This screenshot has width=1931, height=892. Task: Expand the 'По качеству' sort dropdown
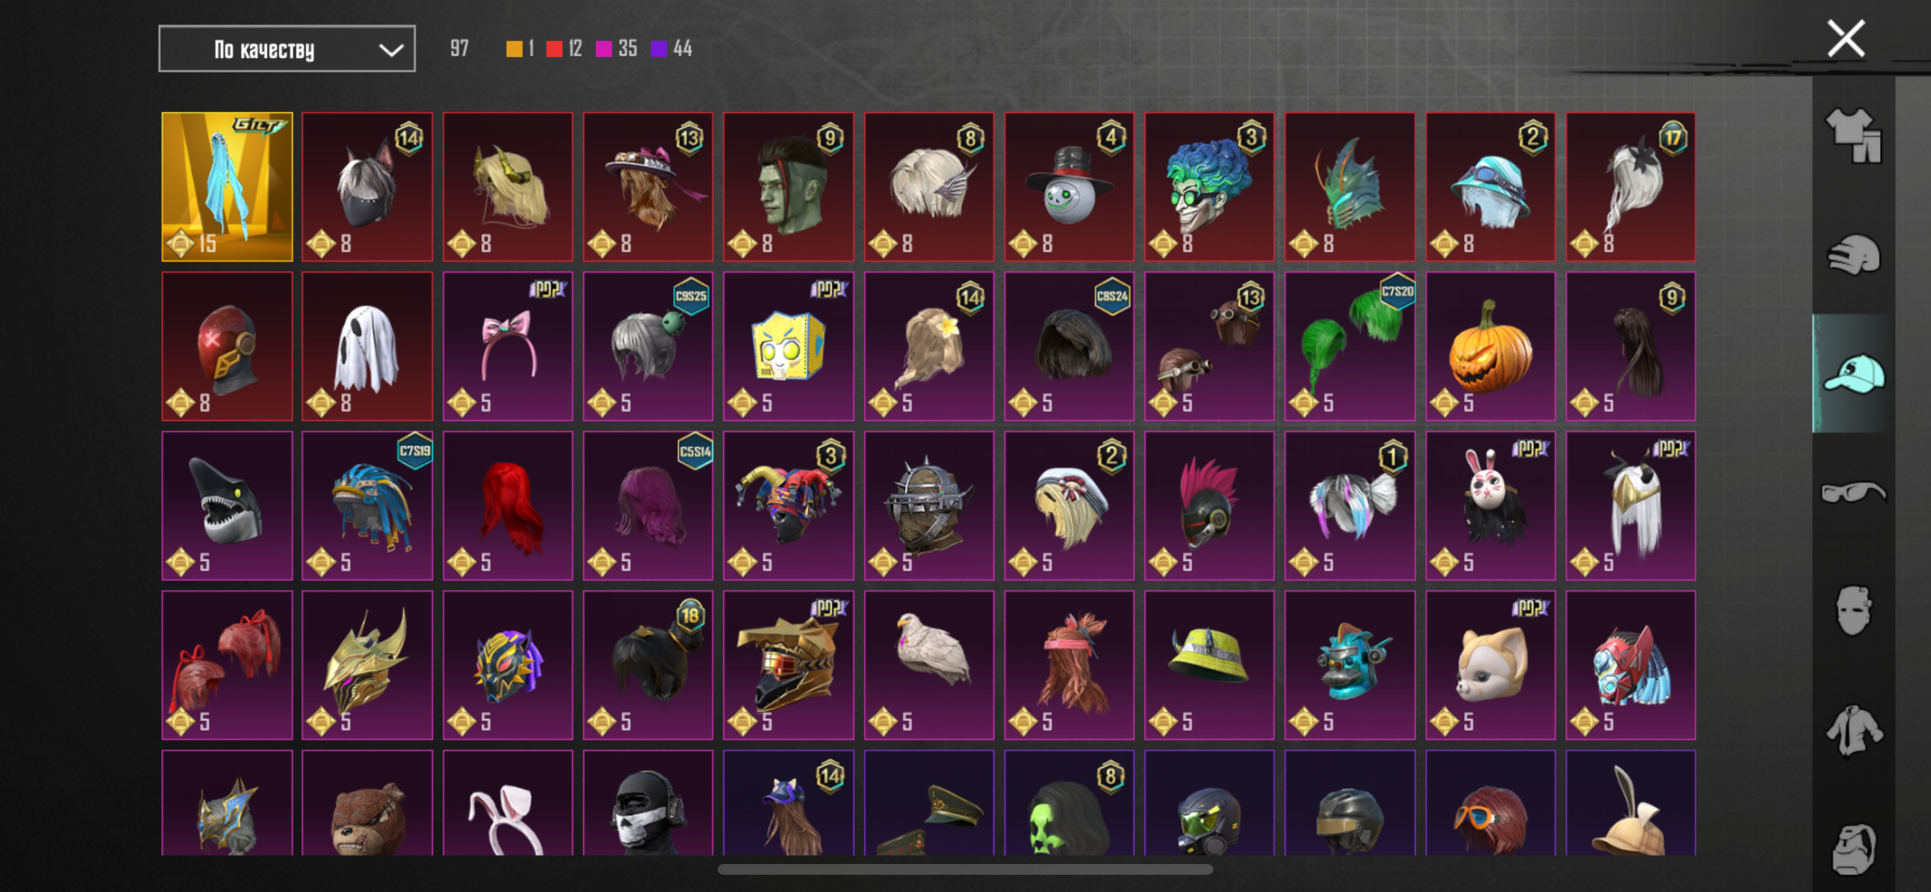(x=287, y=49)
